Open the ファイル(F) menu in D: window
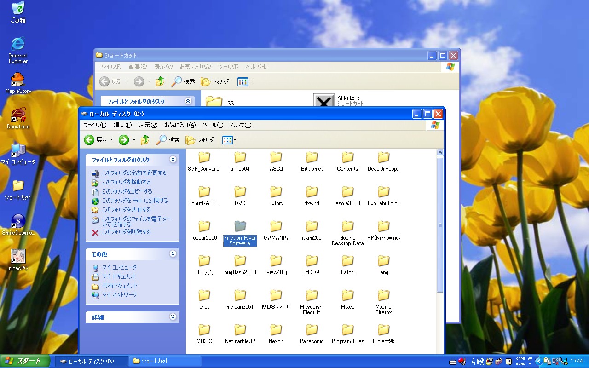 click(x=95, y=125)
